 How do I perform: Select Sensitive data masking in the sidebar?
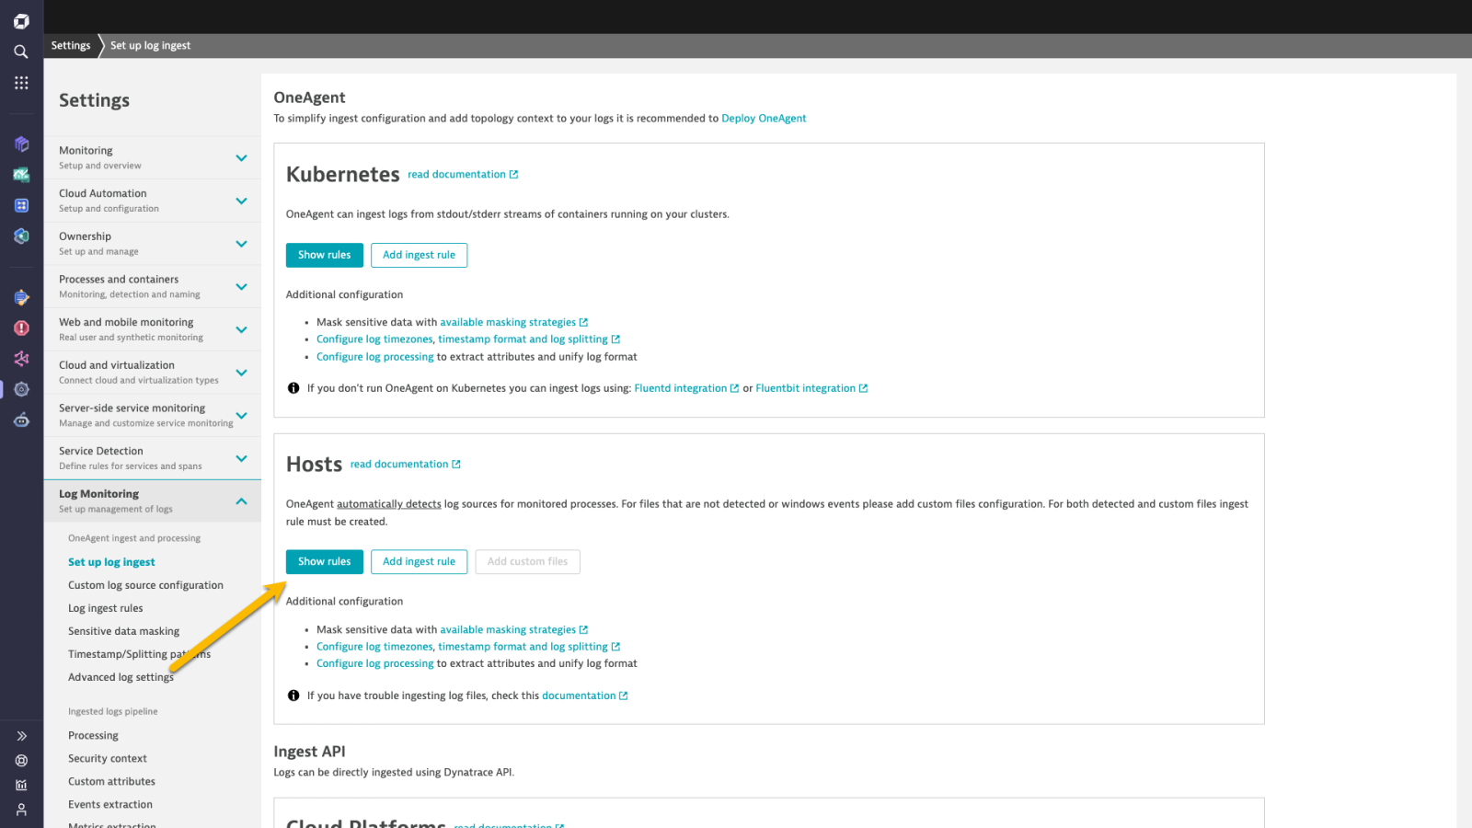[x=123, y=631]
